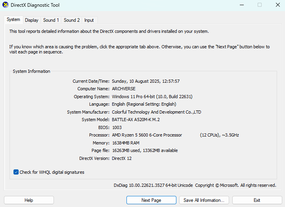
Task: Click Save All Information button
Action: tap(204, 200)
